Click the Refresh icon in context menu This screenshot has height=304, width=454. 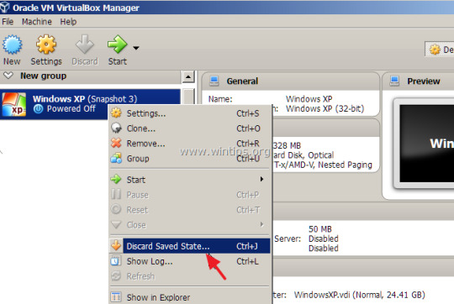[116, 275]
